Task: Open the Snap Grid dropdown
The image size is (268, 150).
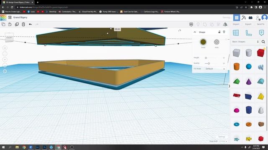Action: (x=223, y=141)
